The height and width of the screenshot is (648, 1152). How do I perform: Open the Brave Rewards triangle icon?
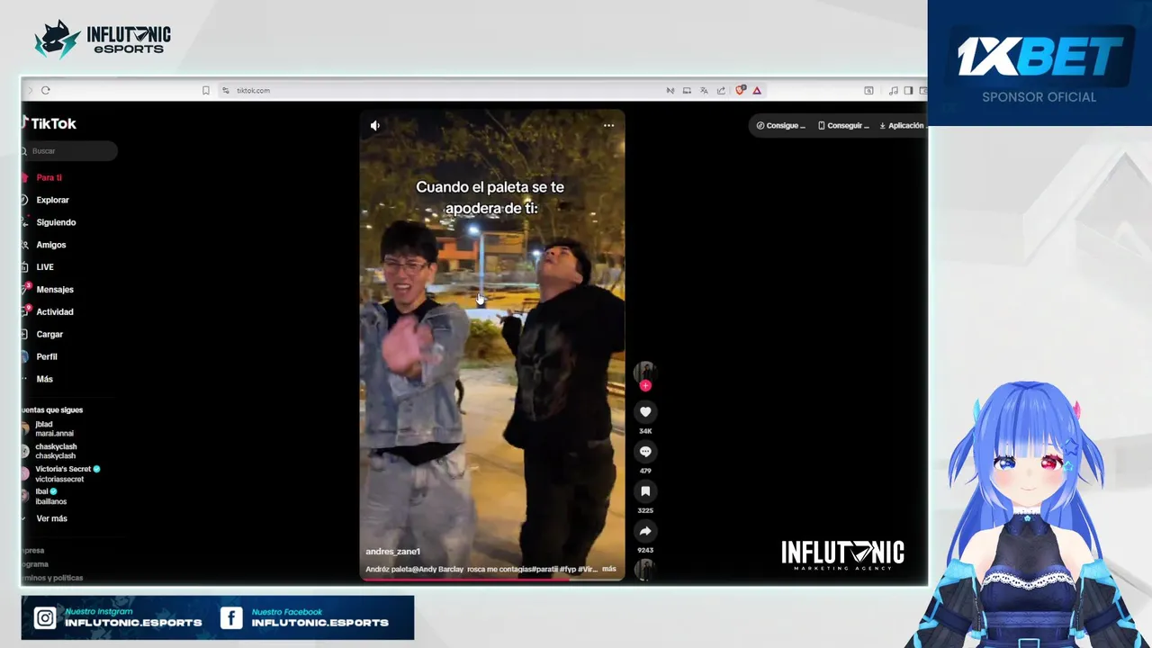coord(757,90)
